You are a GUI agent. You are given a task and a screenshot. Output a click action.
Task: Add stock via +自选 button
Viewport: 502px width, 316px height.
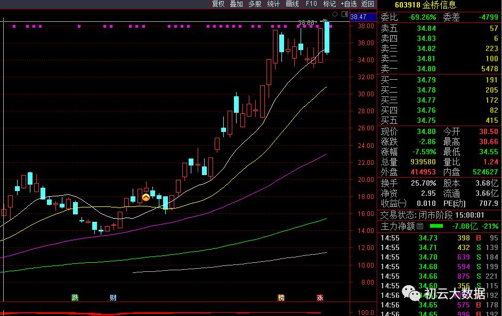coord(348,4)
